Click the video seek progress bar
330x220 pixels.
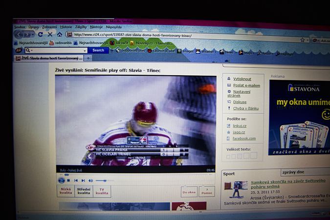pos(135,175)
